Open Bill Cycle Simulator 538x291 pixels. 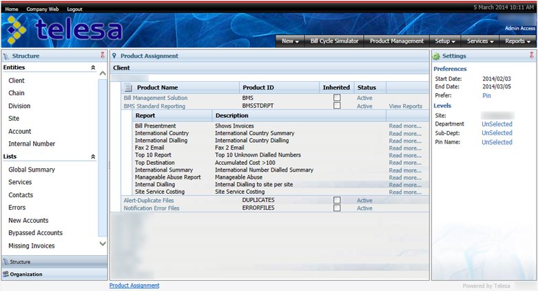334,41
